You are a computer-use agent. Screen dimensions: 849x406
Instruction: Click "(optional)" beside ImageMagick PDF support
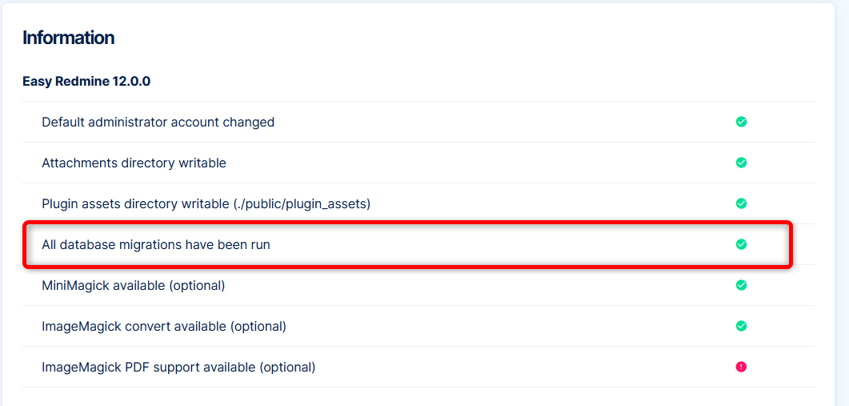click(x=287, y=368)
